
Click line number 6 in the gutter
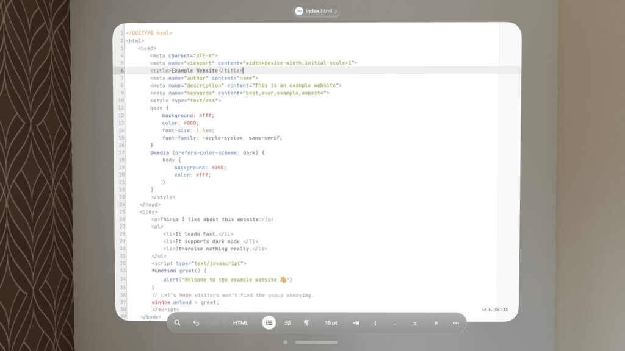[x=122, y=71]
